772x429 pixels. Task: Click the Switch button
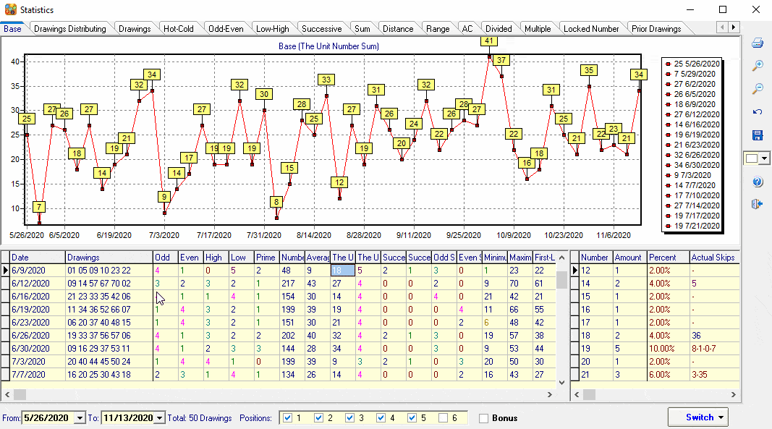point(698,417)
